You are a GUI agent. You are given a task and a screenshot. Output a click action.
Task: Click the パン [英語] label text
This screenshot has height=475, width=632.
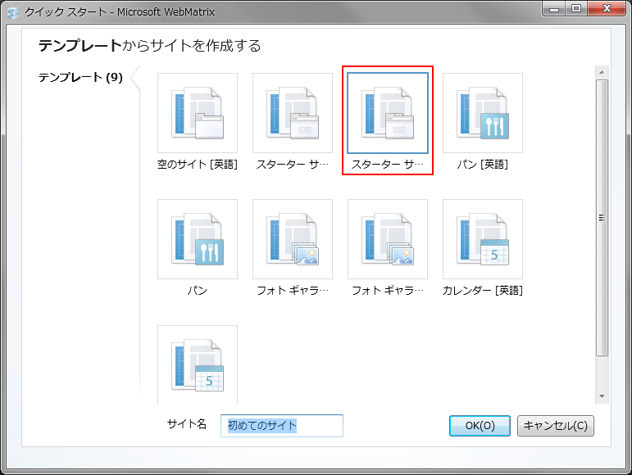(x=483, y=165)
